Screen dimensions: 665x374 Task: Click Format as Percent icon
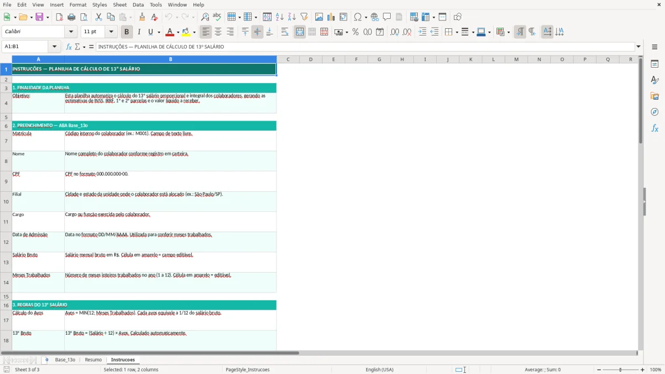355,32
